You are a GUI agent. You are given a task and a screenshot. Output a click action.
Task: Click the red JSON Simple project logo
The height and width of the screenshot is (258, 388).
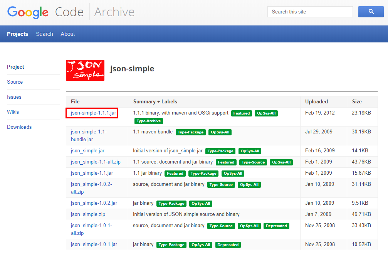pyautogui.click(x=85, y=70)
